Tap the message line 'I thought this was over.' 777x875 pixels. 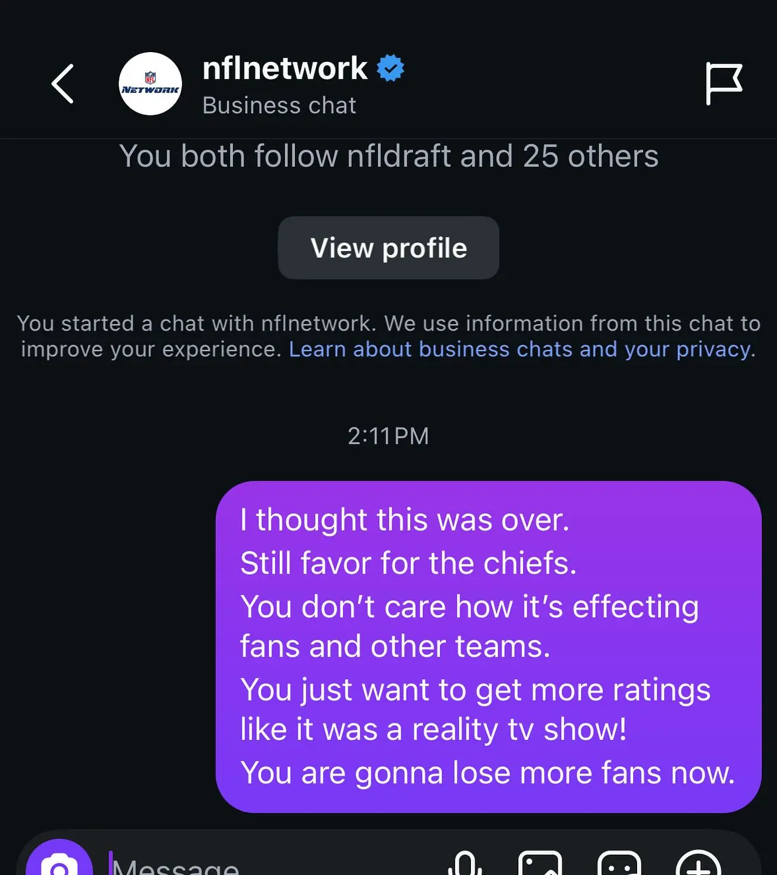(405, 519)
